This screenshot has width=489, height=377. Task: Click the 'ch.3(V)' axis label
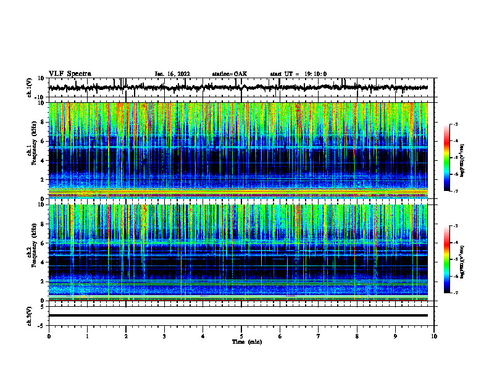click(x=30, y=316)
